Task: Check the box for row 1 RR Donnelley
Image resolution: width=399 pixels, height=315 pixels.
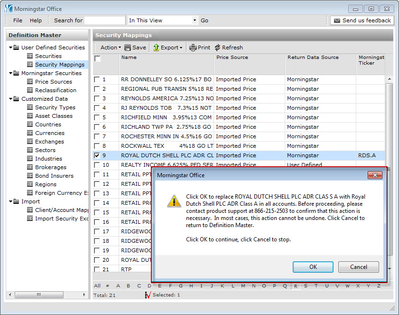Action: tap(97, 79)
